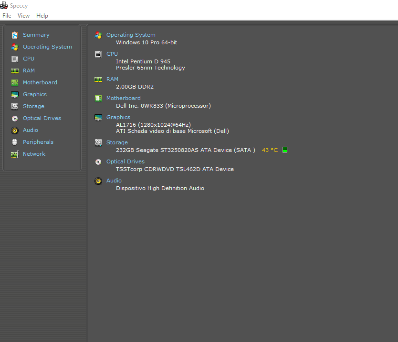Click the Graphics monitor icon in sidebar

15,94
